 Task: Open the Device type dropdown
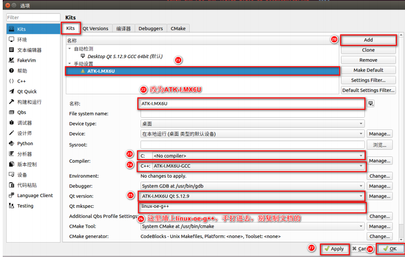pos(252,124)
